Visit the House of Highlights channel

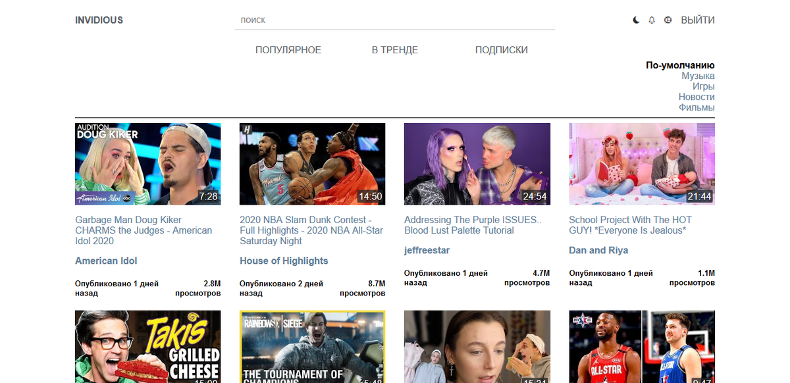[x=284, y=261]
